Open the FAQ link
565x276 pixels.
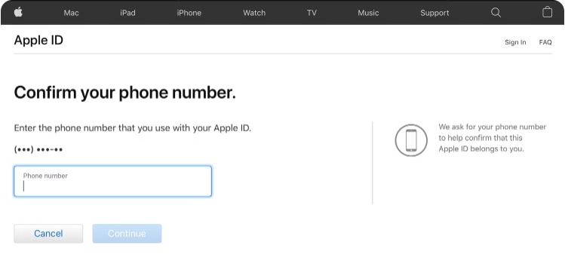(x=545, y=42)
